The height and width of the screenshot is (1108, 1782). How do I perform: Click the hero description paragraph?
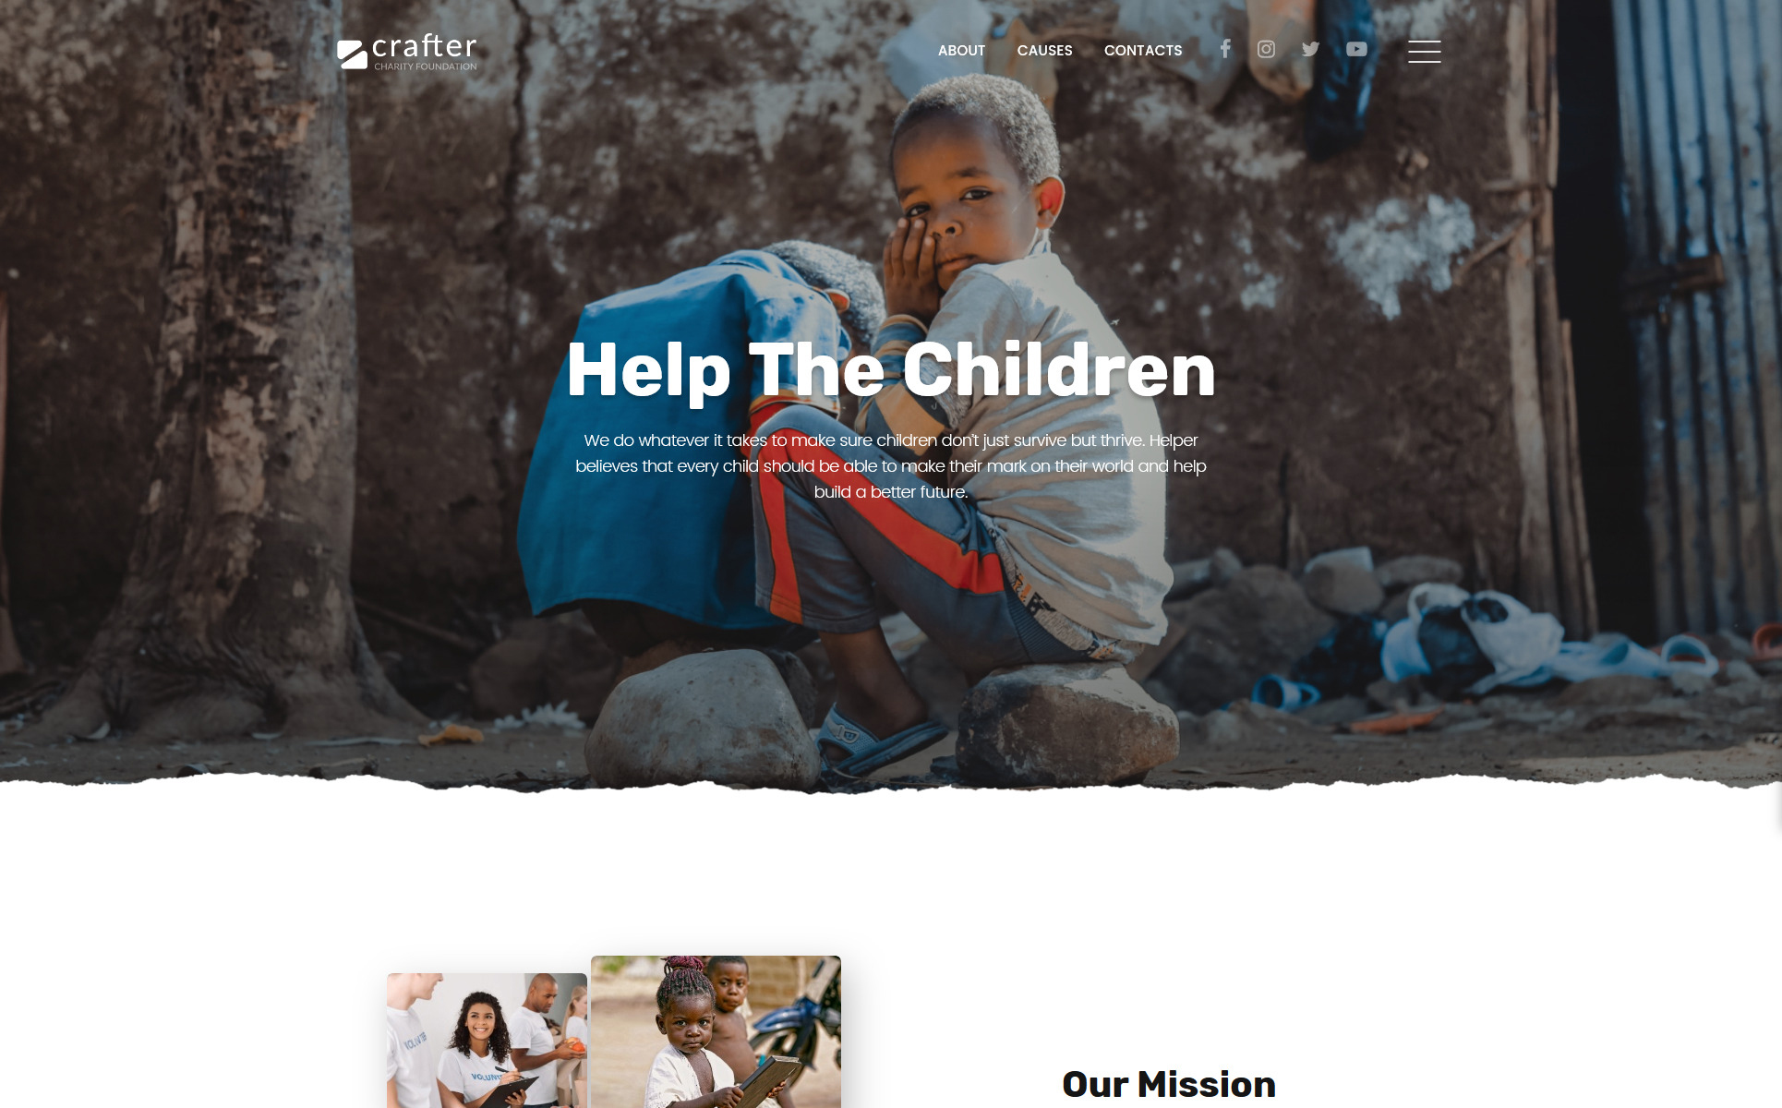[x=891, y=466]
